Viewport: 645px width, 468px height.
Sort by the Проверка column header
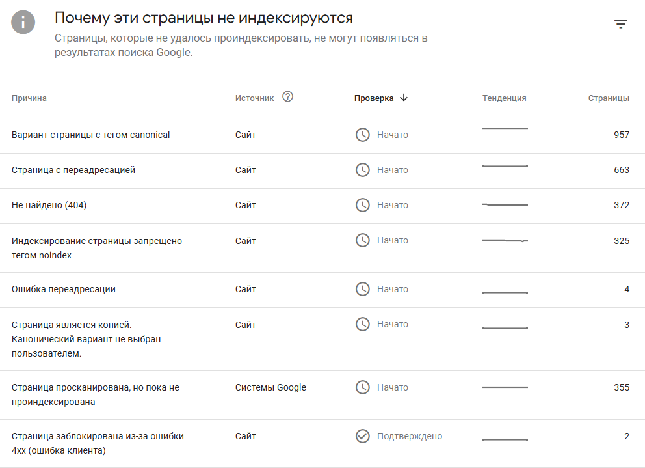point(374,98)
